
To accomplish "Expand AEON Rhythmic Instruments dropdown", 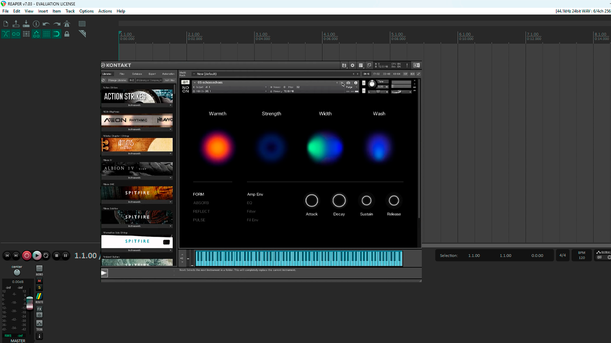I will pyautogui.click(x=137, y=130).
